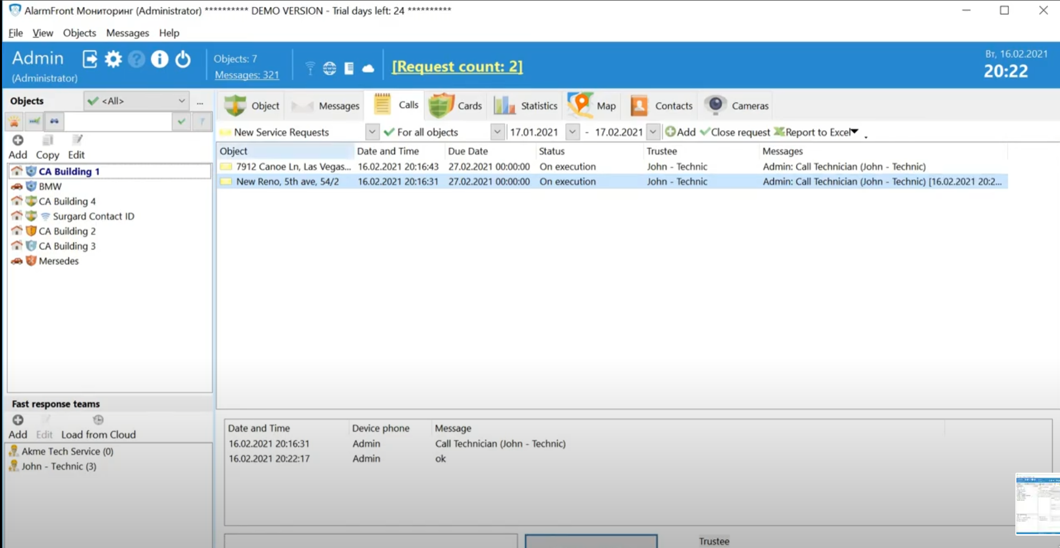Click yellow folder icon of Canoe Ln row
This screenshot has height=548, width=1060.
point(226,166)
